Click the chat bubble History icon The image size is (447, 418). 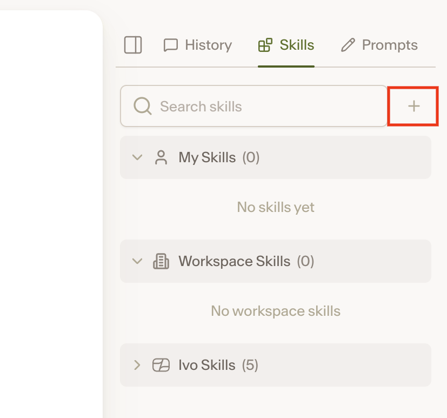click(170, 45)
